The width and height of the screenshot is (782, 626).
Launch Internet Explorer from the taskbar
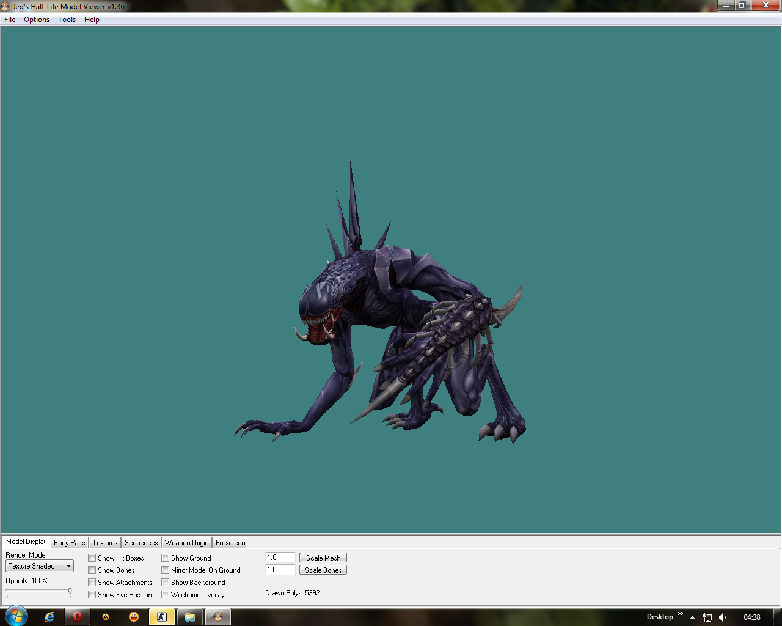pyautogui.click(x=49, y=617)
